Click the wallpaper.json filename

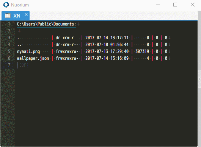(x=33, y=58)
